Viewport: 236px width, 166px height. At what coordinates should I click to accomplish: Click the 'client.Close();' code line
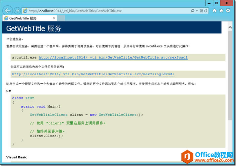(46, 136)
